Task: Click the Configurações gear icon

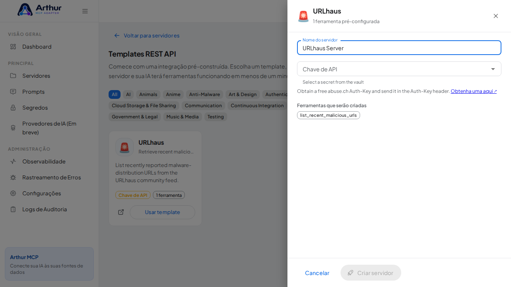Action: coord(13,193)
